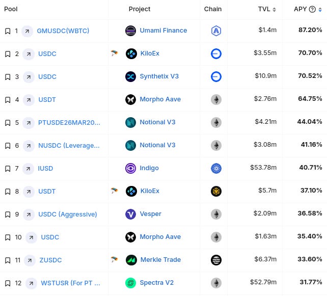This screenshot has width=327, height=296.
Task: Open the Indigo project link
Action: pyautogui.click(x=149, y=168)
